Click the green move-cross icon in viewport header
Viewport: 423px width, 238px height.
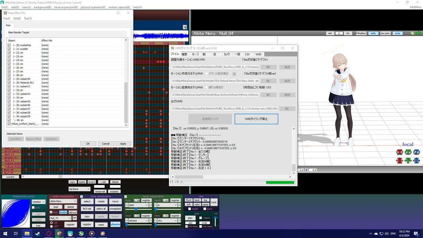pos(418,33)
